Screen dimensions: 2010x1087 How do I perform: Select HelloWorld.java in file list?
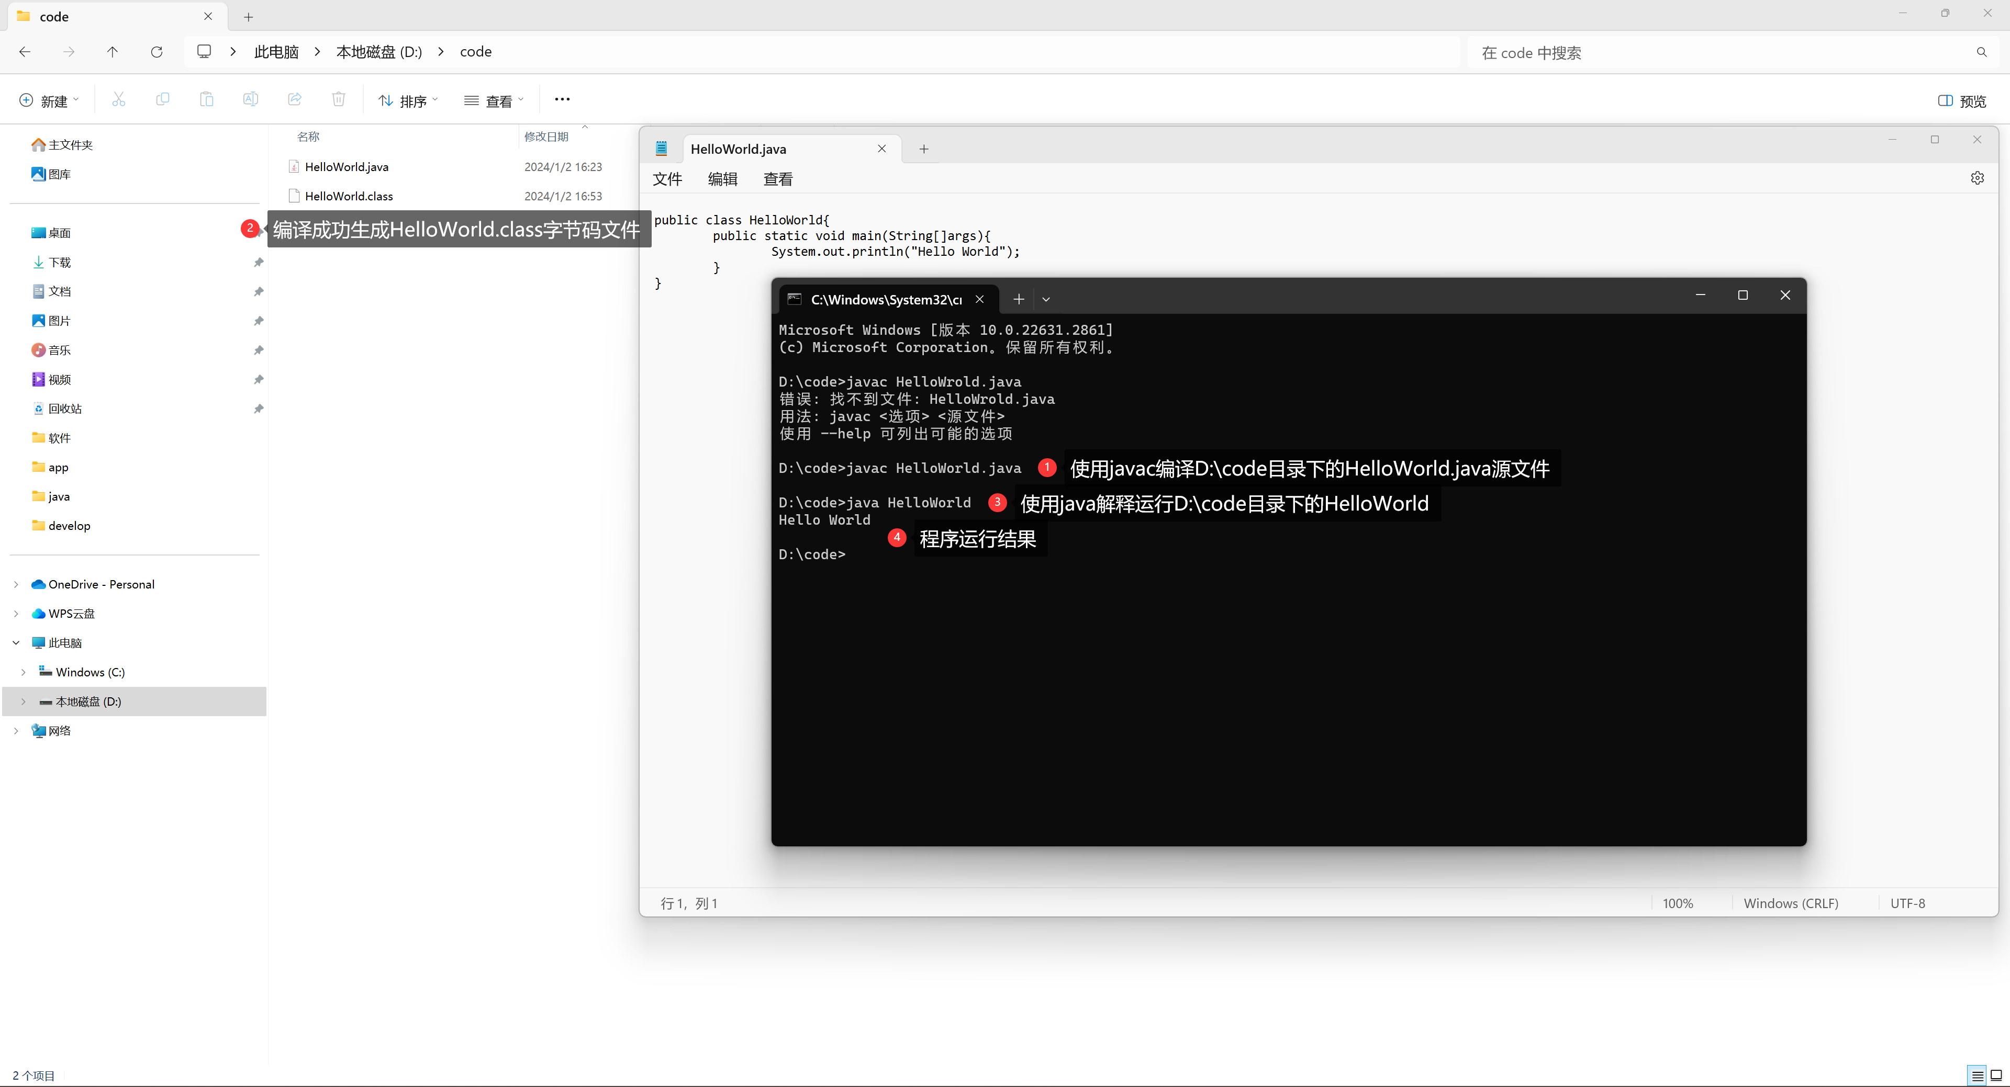point(347,167)
